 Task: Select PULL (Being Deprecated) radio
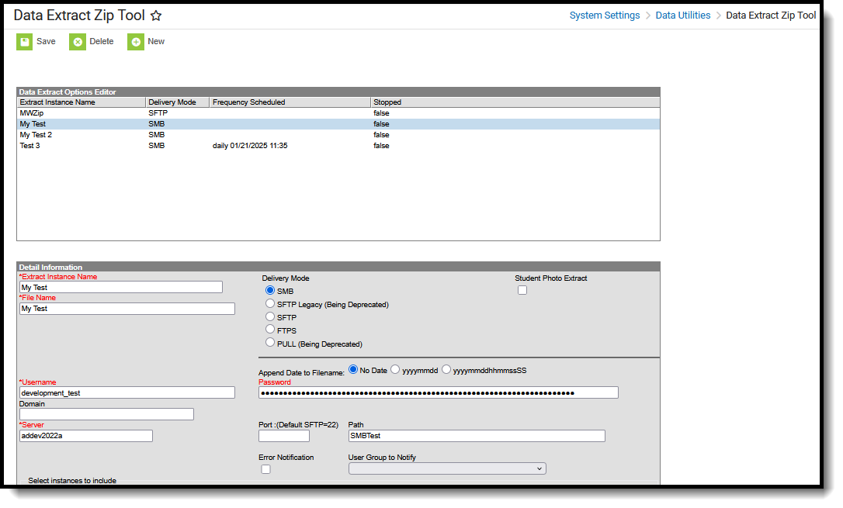pyautogui.click(x=270, y=343)
